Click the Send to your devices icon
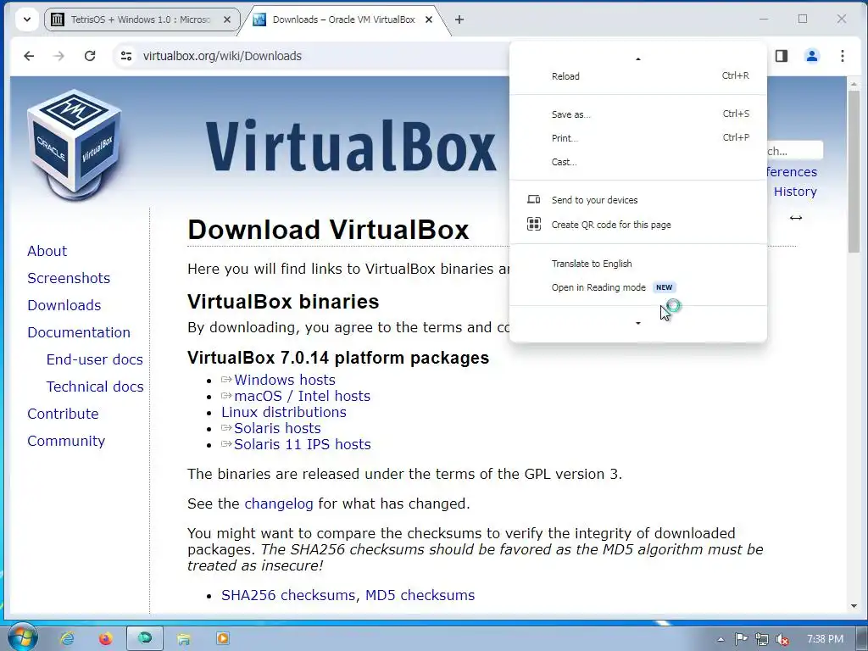The image size is (868, 651). coord(534,199)
